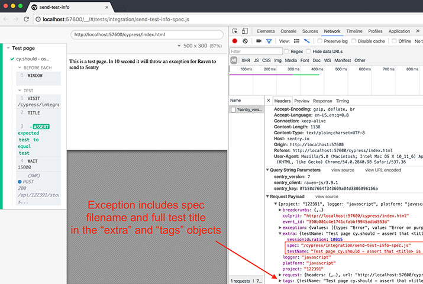Enable the Preserve log checkbox
Viewport: 423px width, 284px height.
(319, 41)
